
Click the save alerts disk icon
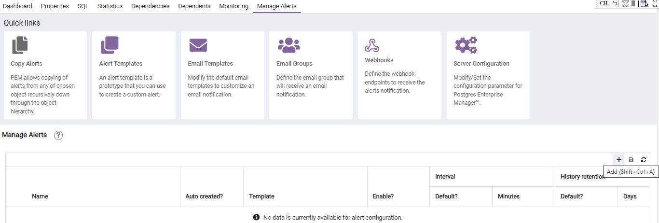[631, 160]
